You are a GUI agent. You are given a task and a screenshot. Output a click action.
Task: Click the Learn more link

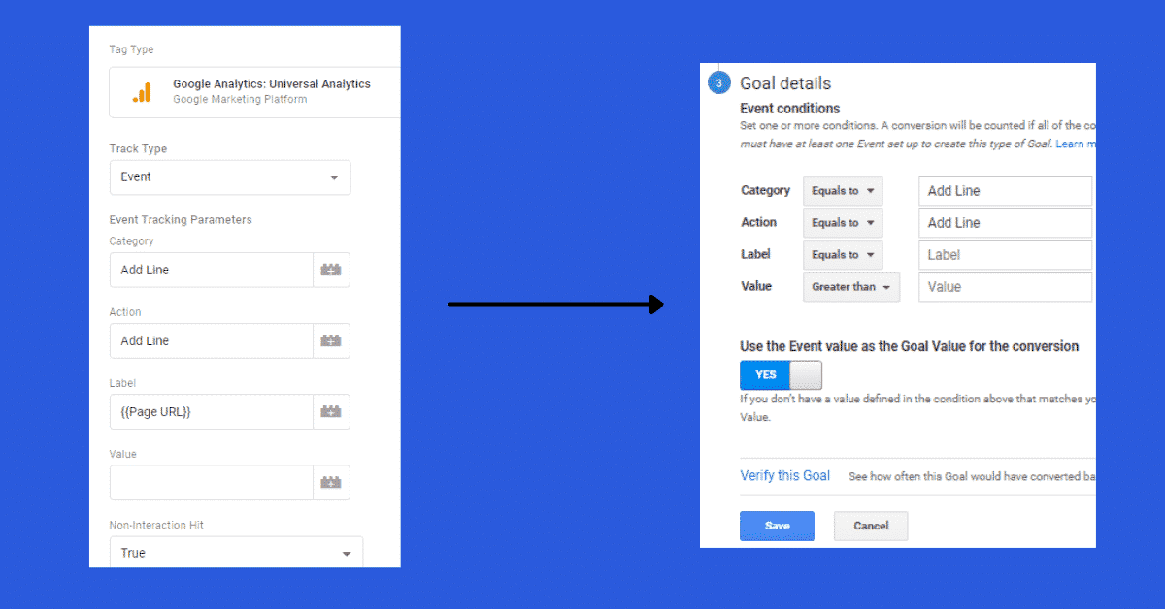(1074, 143)
